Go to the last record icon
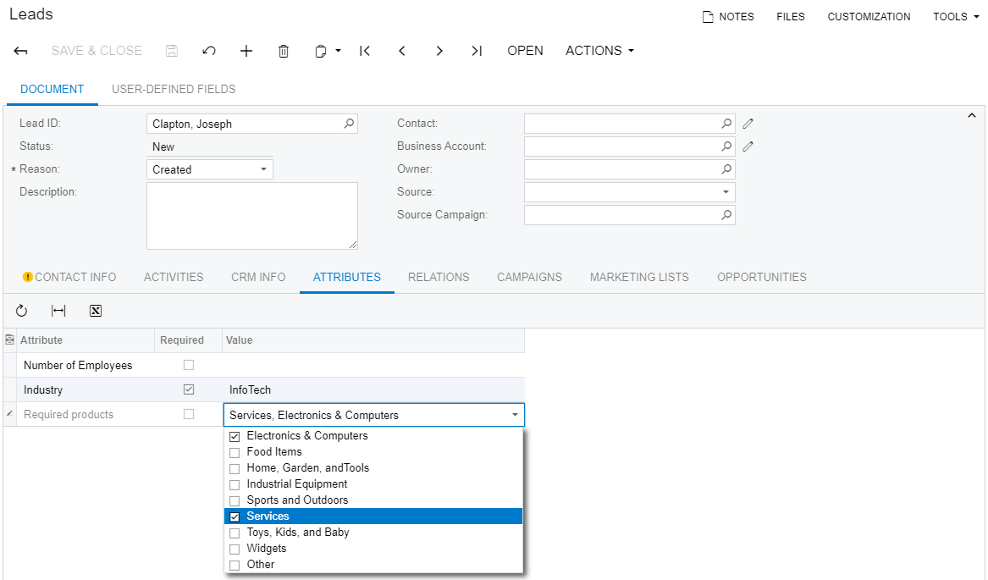This screenshot has height=580, width=988. [477, 51]
